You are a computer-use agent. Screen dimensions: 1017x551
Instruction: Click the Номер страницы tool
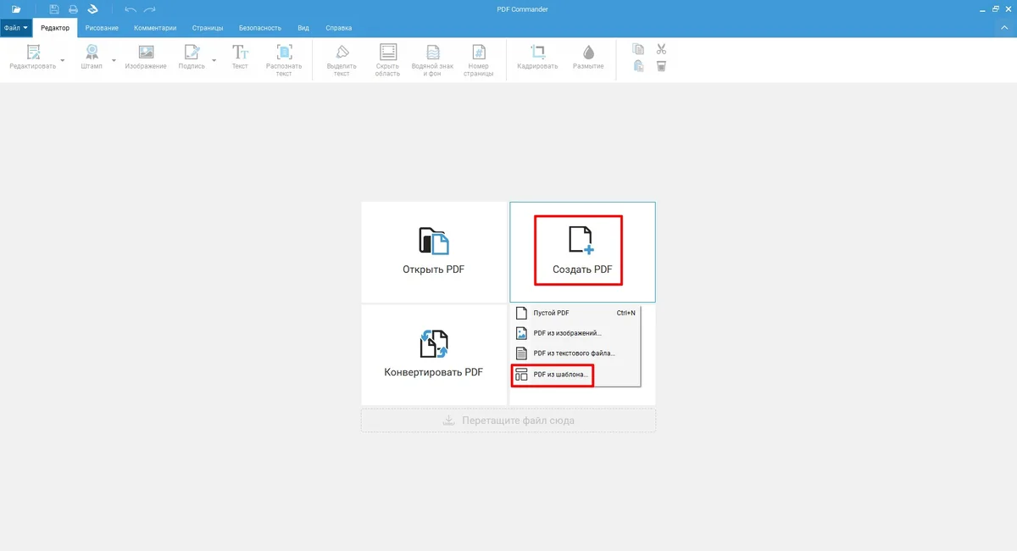(479, 60)
